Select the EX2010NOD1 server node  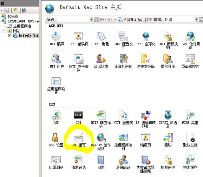tap(23, 21)
